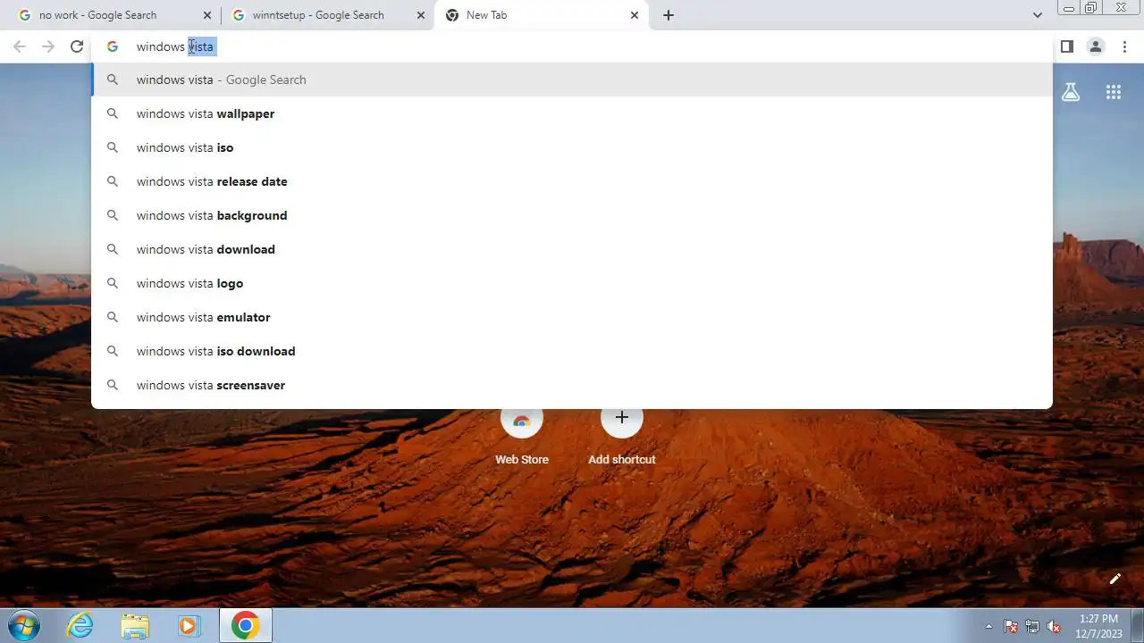Choose 'windows vista wallpaper' suggestion

point(572,113)
